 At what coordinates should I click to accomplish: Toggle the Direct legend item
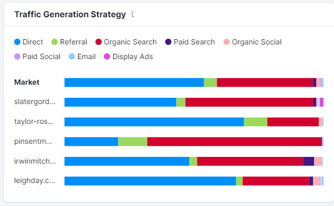tap(28, 42)
